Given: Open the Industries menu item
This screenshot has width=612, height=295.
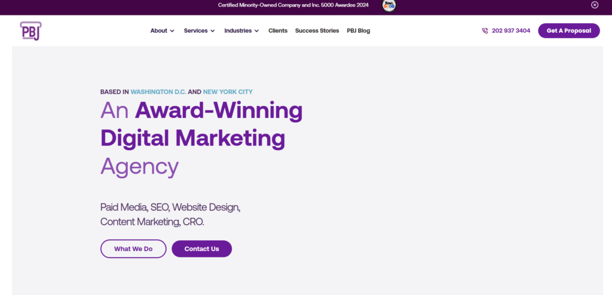Looking at the screenshot, I should click(238, 31).
